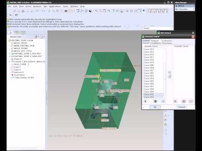Click Cancel in the Extension Control dialog
This screenshot has height=151, width=202.
click(181, 107)
